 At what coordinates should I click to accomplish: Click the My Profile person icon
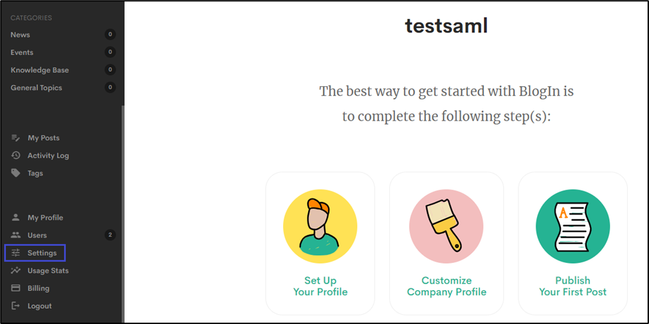[16, 217]
